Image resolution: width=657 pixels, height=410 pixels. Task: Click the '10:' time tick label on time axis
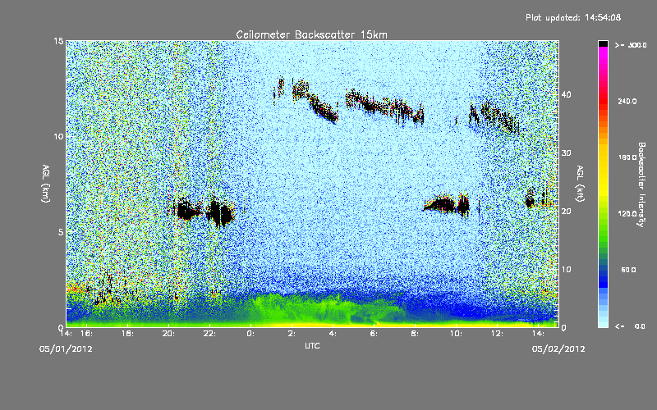pyautogui.click(x=456, y=334)
